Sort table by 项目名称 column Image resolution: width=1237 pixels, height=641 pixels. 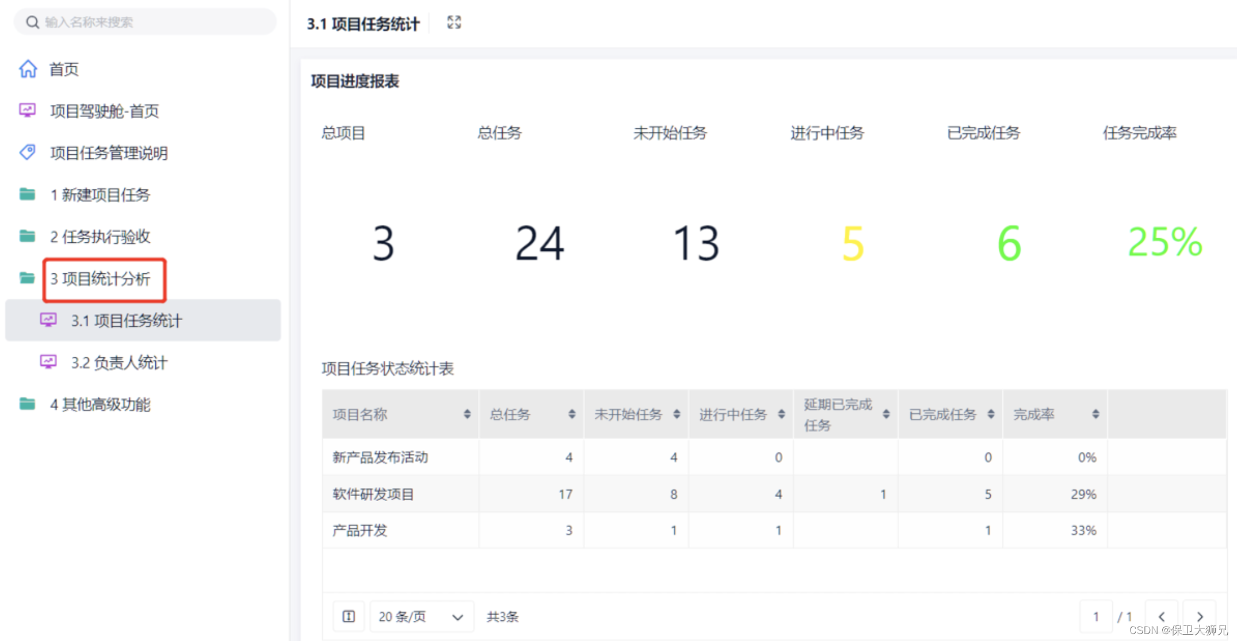coord(467,414)
